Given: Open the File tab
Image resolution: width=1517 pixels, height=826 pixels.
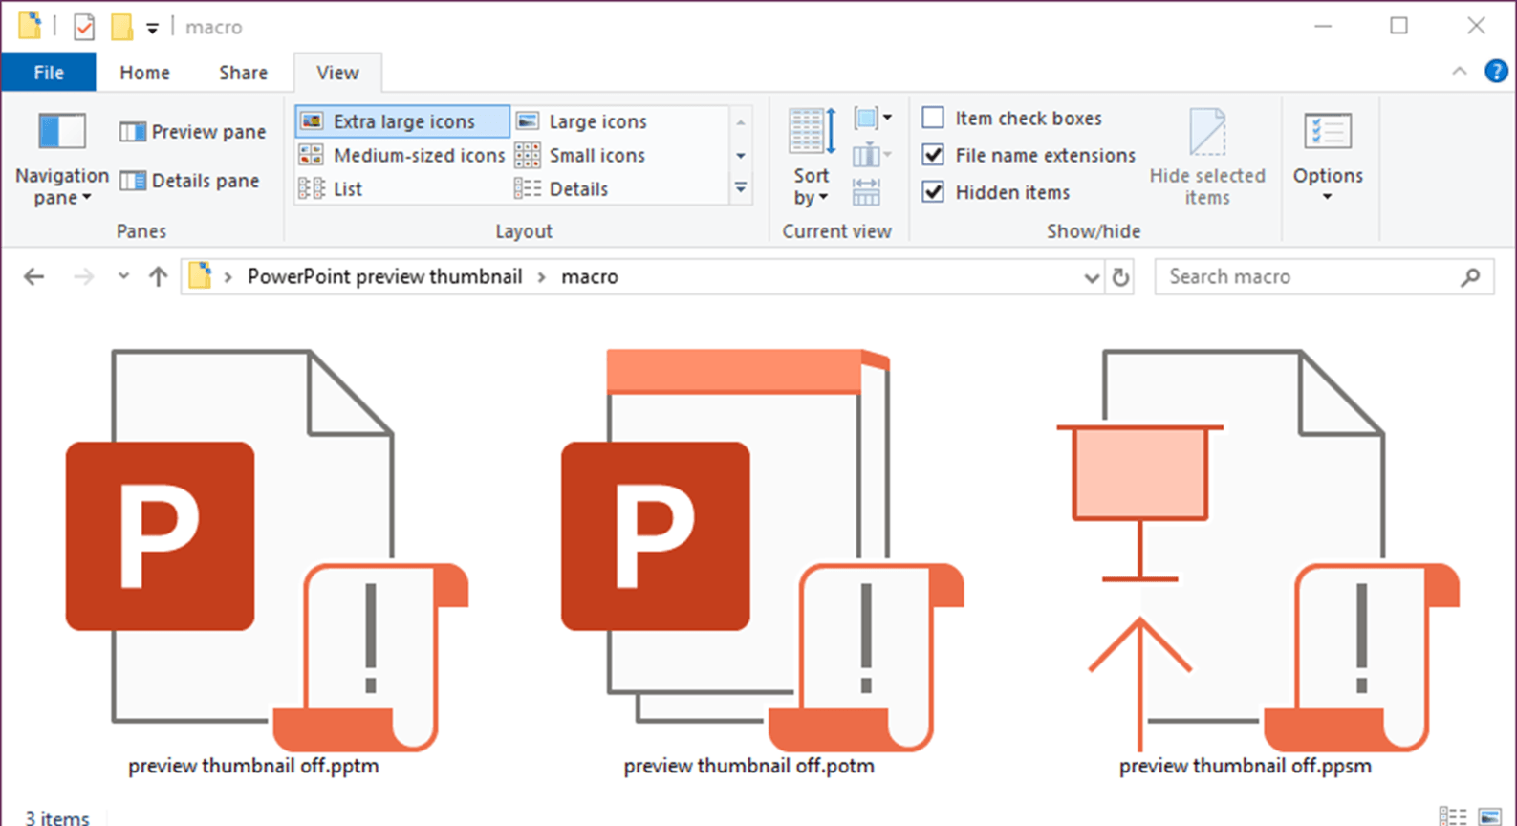Looking at the screenshot, I should [49, 73].
